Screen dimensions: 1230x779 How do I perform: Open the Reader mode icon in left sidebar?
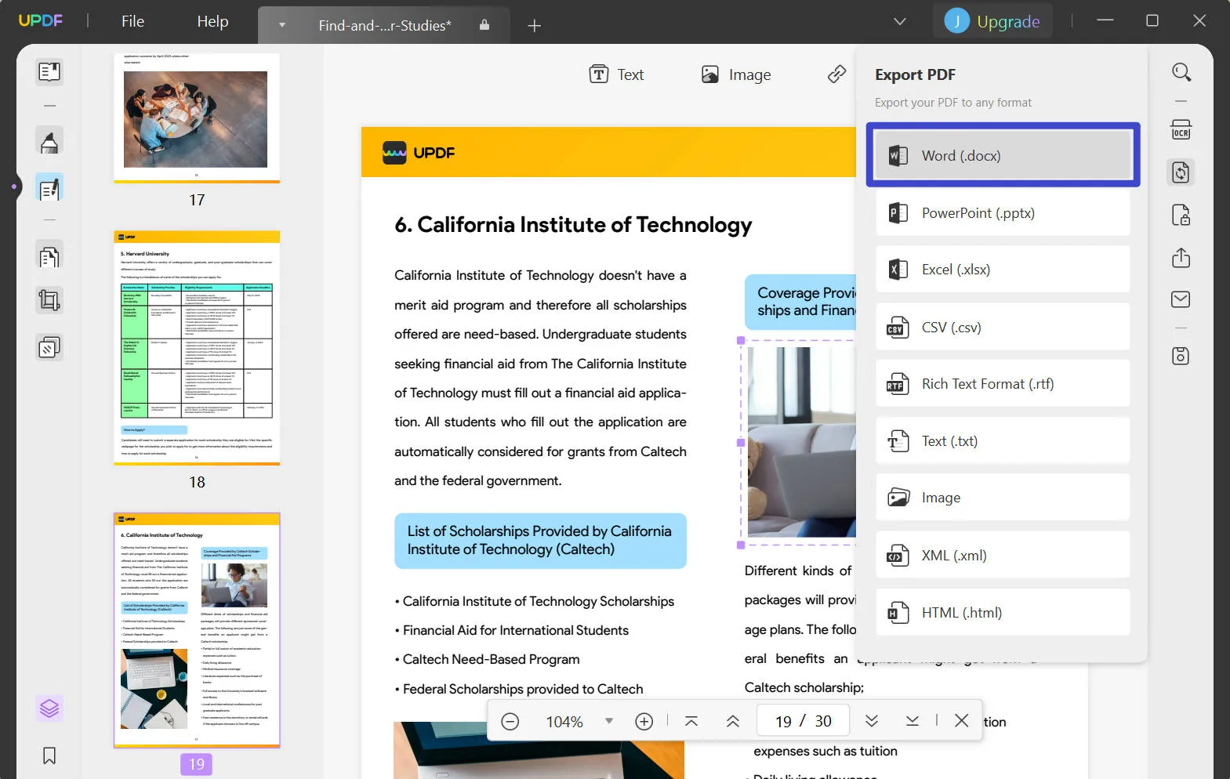point(49,72)
